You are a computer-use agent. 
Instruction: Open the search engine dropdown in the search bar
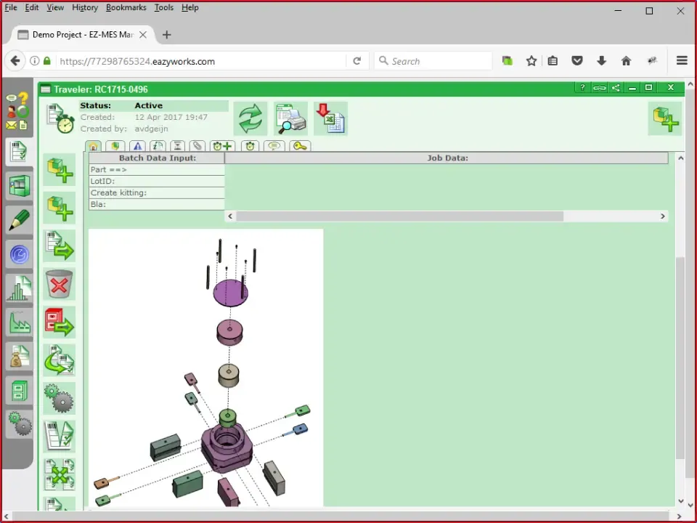coord(383,61)
